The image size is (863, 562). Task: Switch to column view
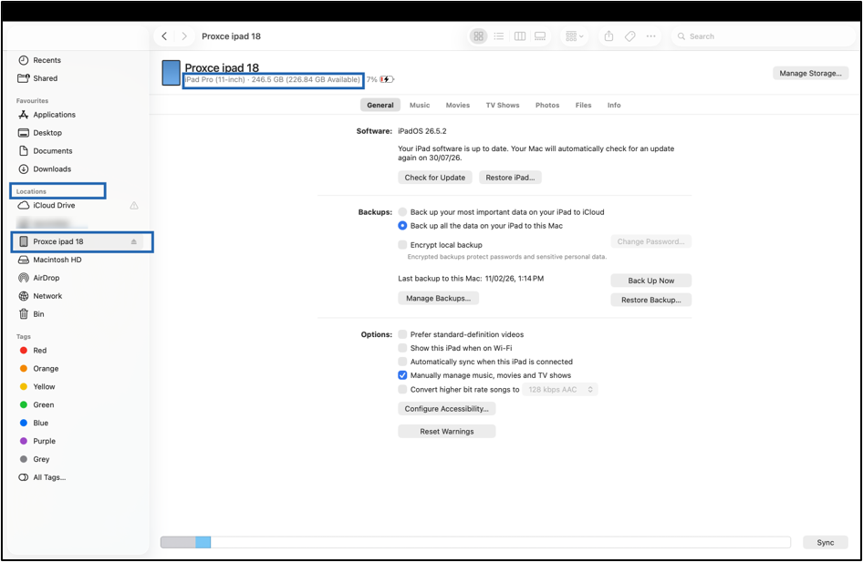(x=520, y=36)
